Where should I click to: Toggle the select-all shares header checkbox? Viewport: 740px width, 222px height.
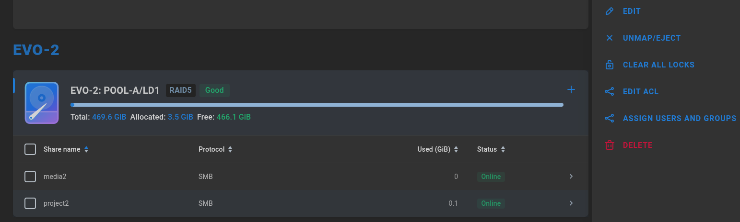(x=30, y=149)
